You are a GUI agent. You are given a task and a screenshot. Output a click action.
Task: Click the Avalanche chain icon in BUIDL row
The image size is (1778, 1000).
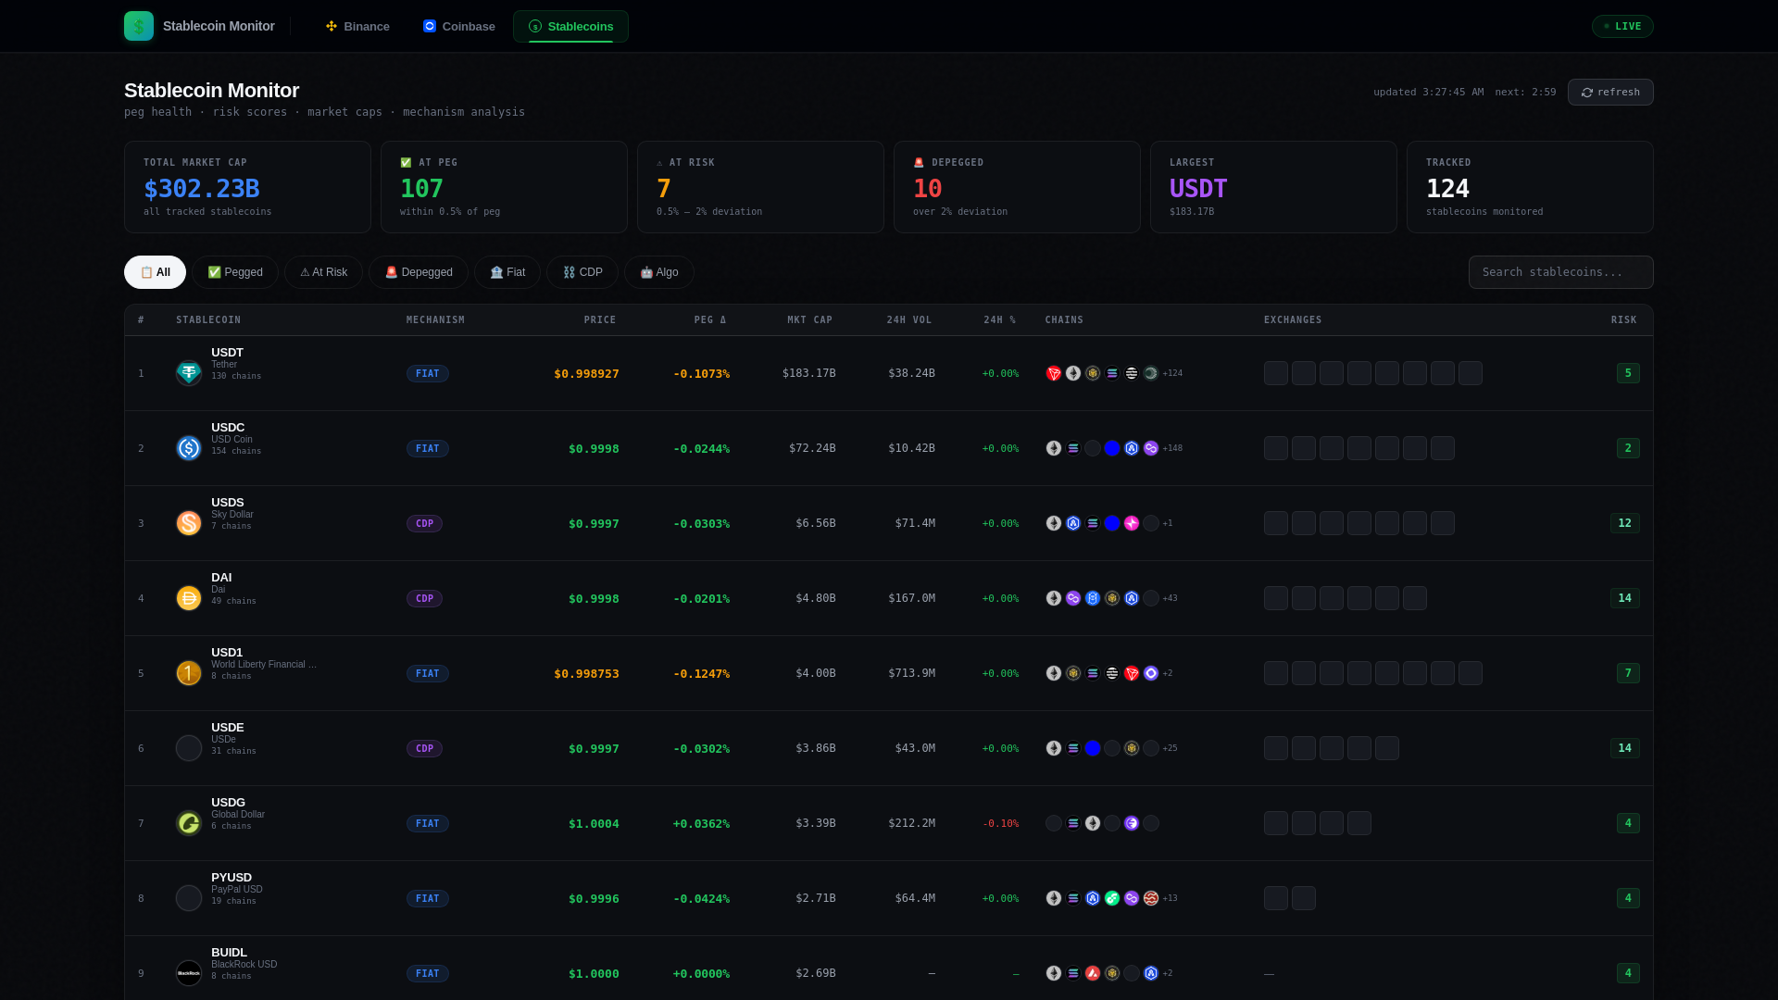click(1093, 973)
